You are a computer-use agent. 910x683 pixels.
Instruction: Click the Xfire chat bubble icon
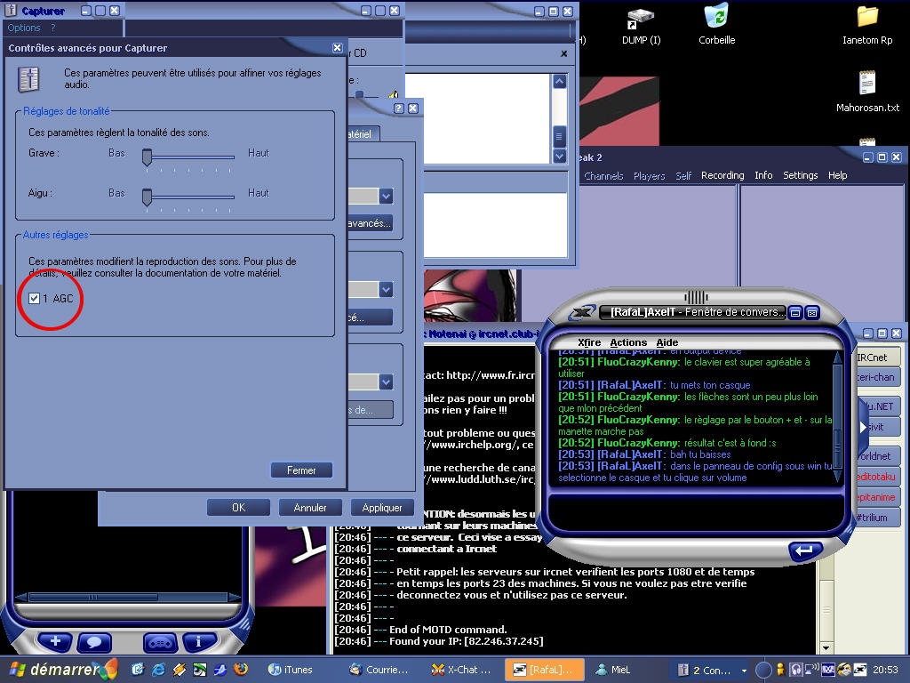click(94, 640)
